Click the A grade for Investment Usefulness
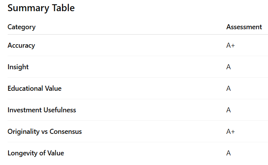 click(228, 110)
